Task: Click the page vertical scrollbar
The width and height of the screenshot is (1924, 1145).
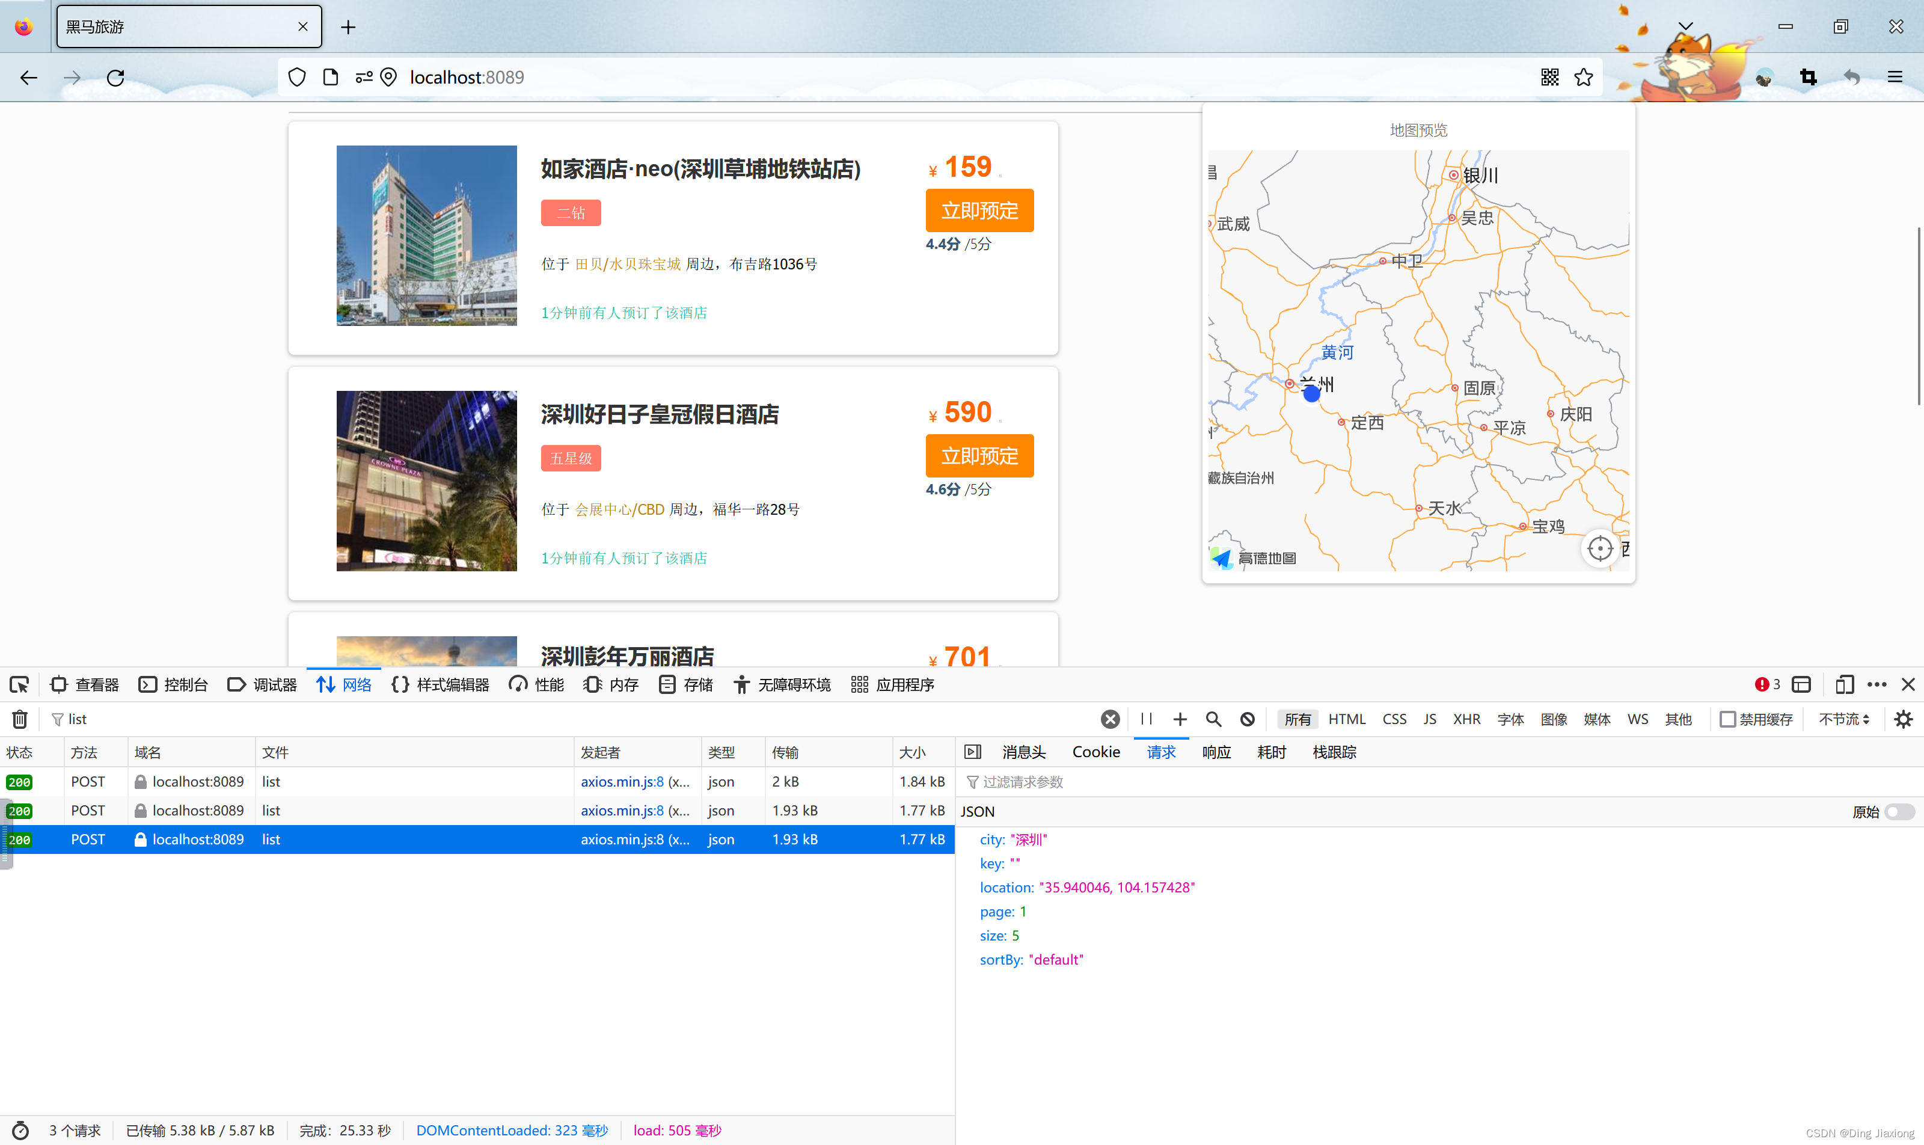Action: 1919,316
